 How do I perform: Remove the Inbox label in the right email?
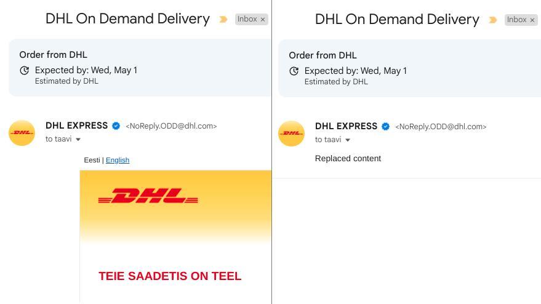click(532, 20)
